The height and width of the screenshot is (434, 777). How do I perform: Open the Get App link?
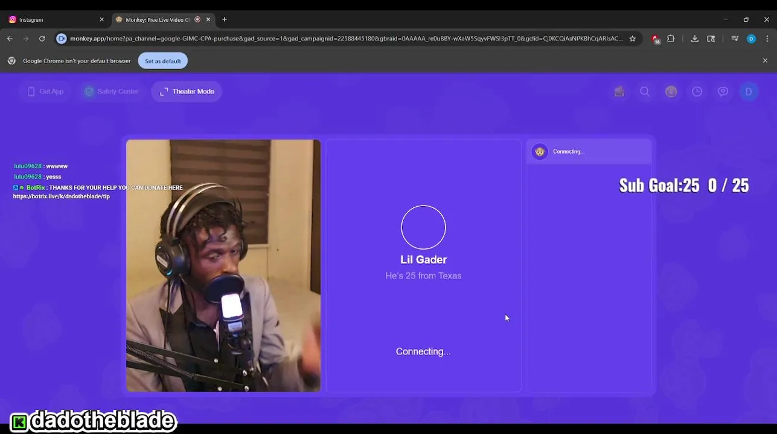(45, 92)
